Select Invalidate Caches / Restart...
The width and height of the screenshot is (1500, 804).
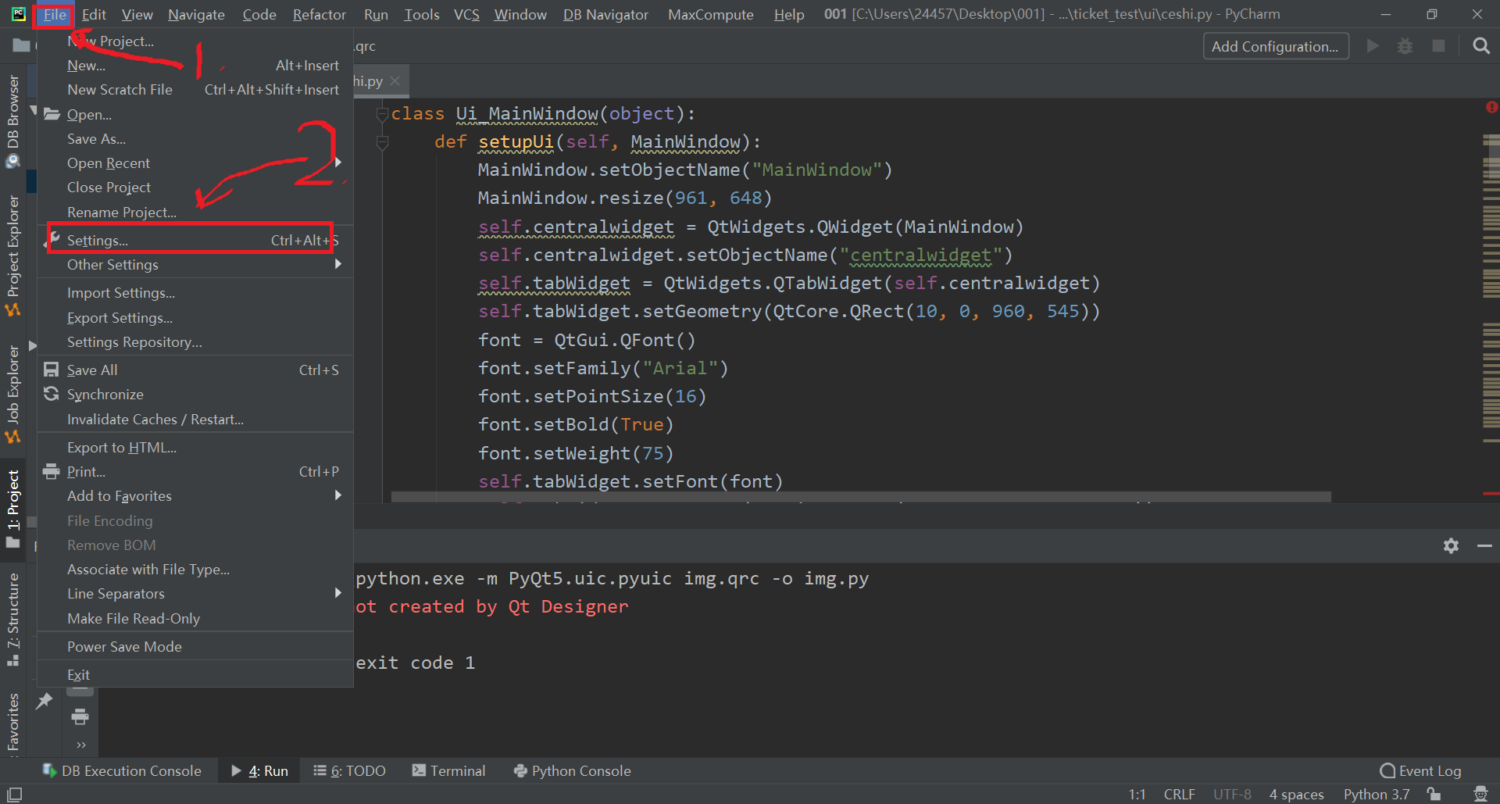tap(195, 420)
